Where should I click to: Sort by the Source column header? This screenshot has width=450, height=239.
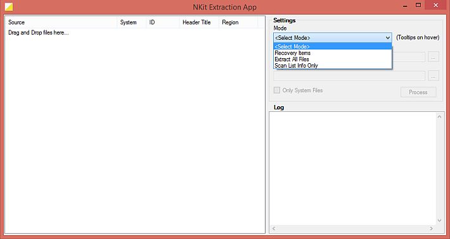click(61, 22)
